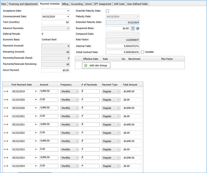Image resolution: width=207 pixels, height=173 pixels.
Task: Add a row after 05/15/2021 payment
Action: tap(7, 124)
